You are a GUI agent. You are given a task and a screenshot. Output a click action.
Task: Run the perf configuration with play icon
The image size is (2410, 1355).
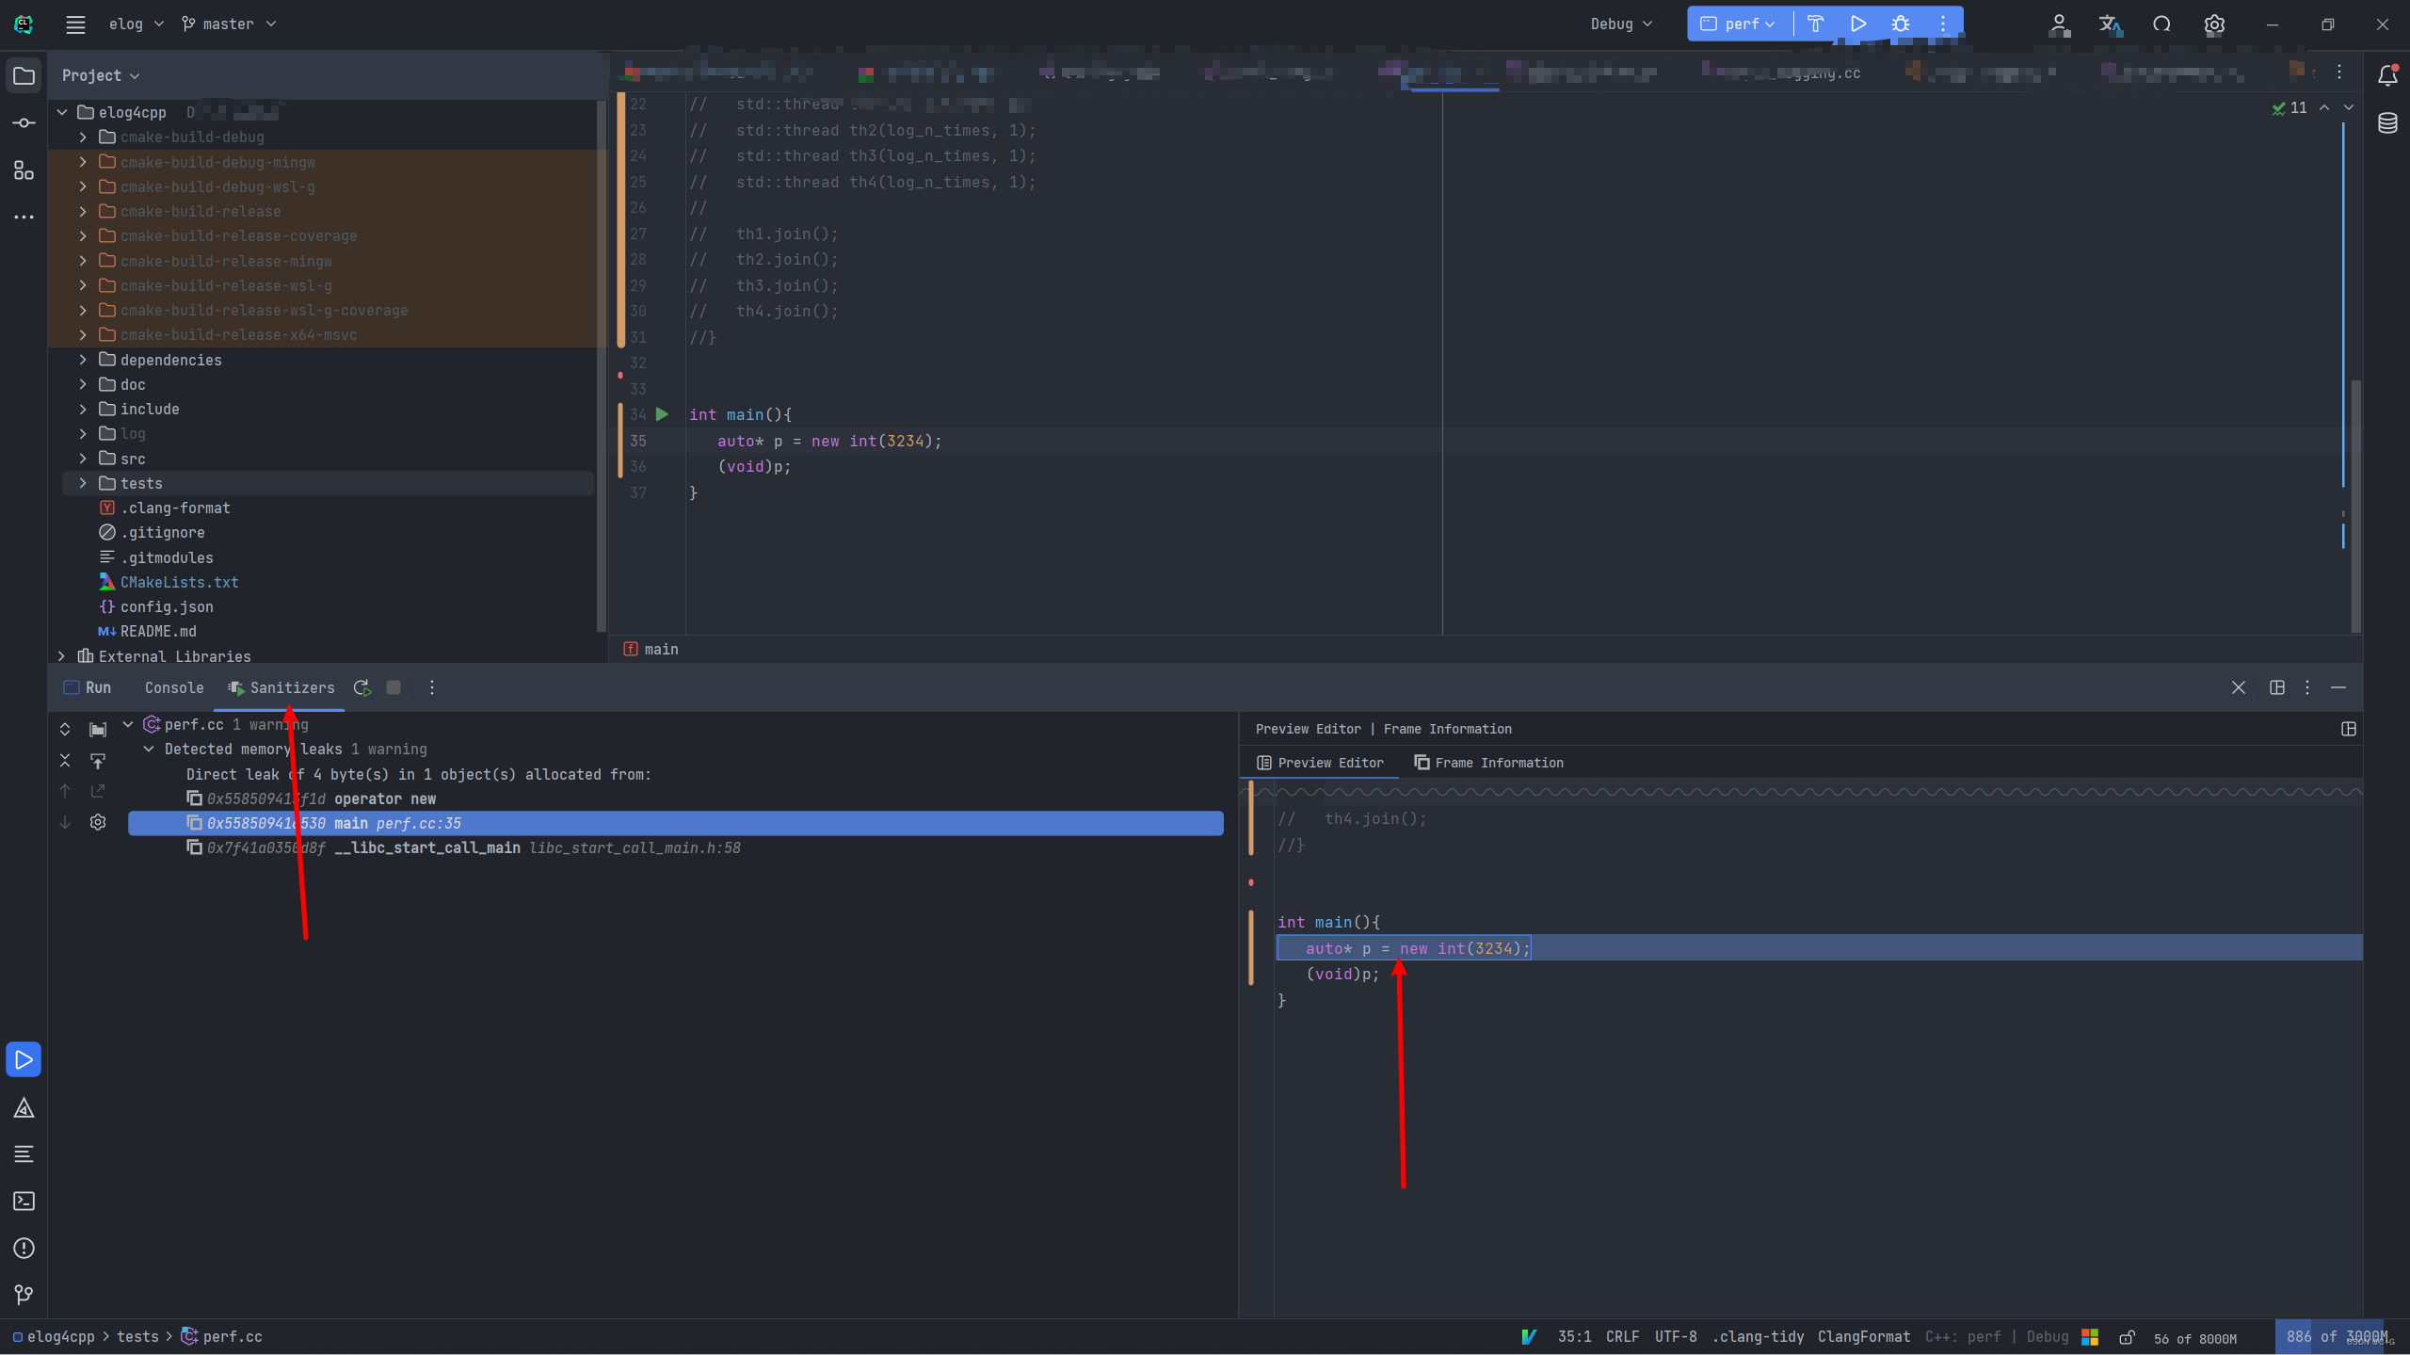[x=1858, y=24]
